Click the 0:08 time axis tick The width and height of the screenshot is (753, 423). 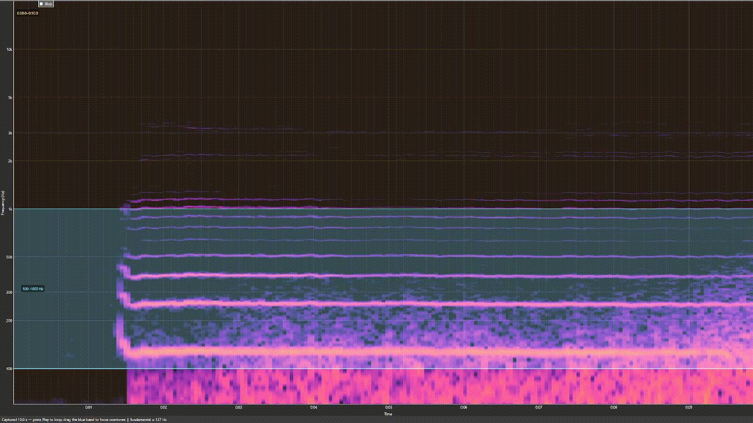point(614,407)
